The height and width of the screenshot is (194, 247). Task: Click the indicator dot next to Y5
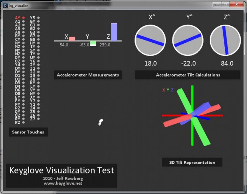pyautogui.click(x=38, y=18)
